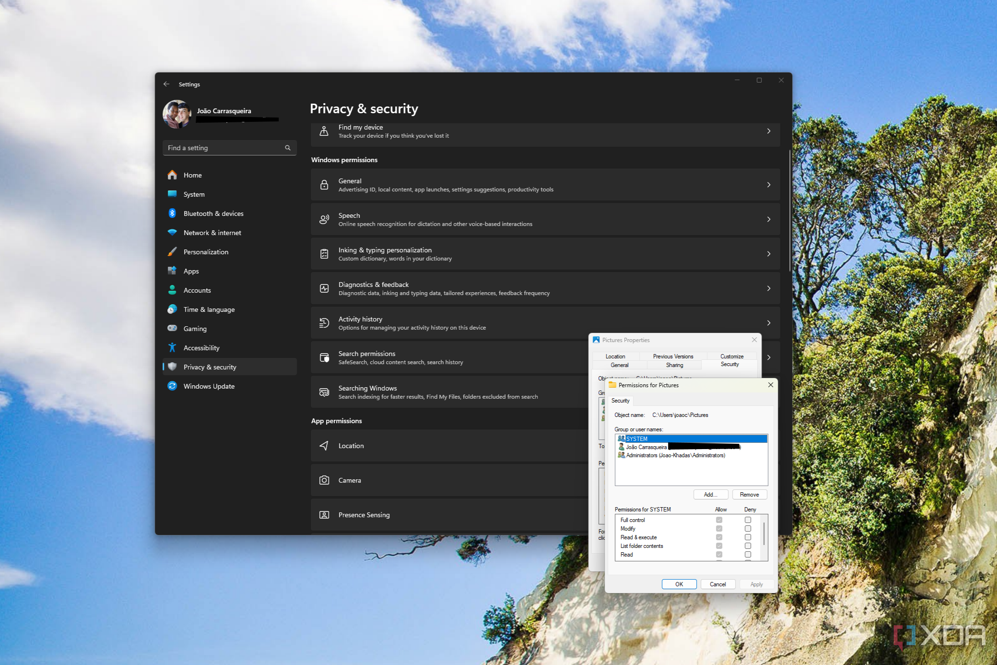The width and height of the screenshot is (997, 665).
Task: Select Security tab in Permissions dialog
Action: (621, 401)
